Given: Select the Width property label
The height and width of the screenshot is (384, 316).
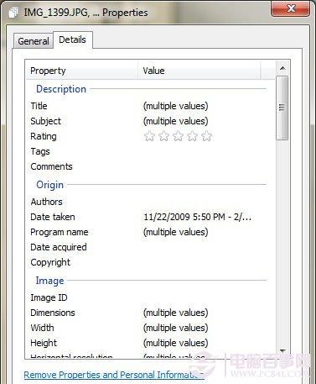Looking at the screenshot, I should (x=42, y=328).
